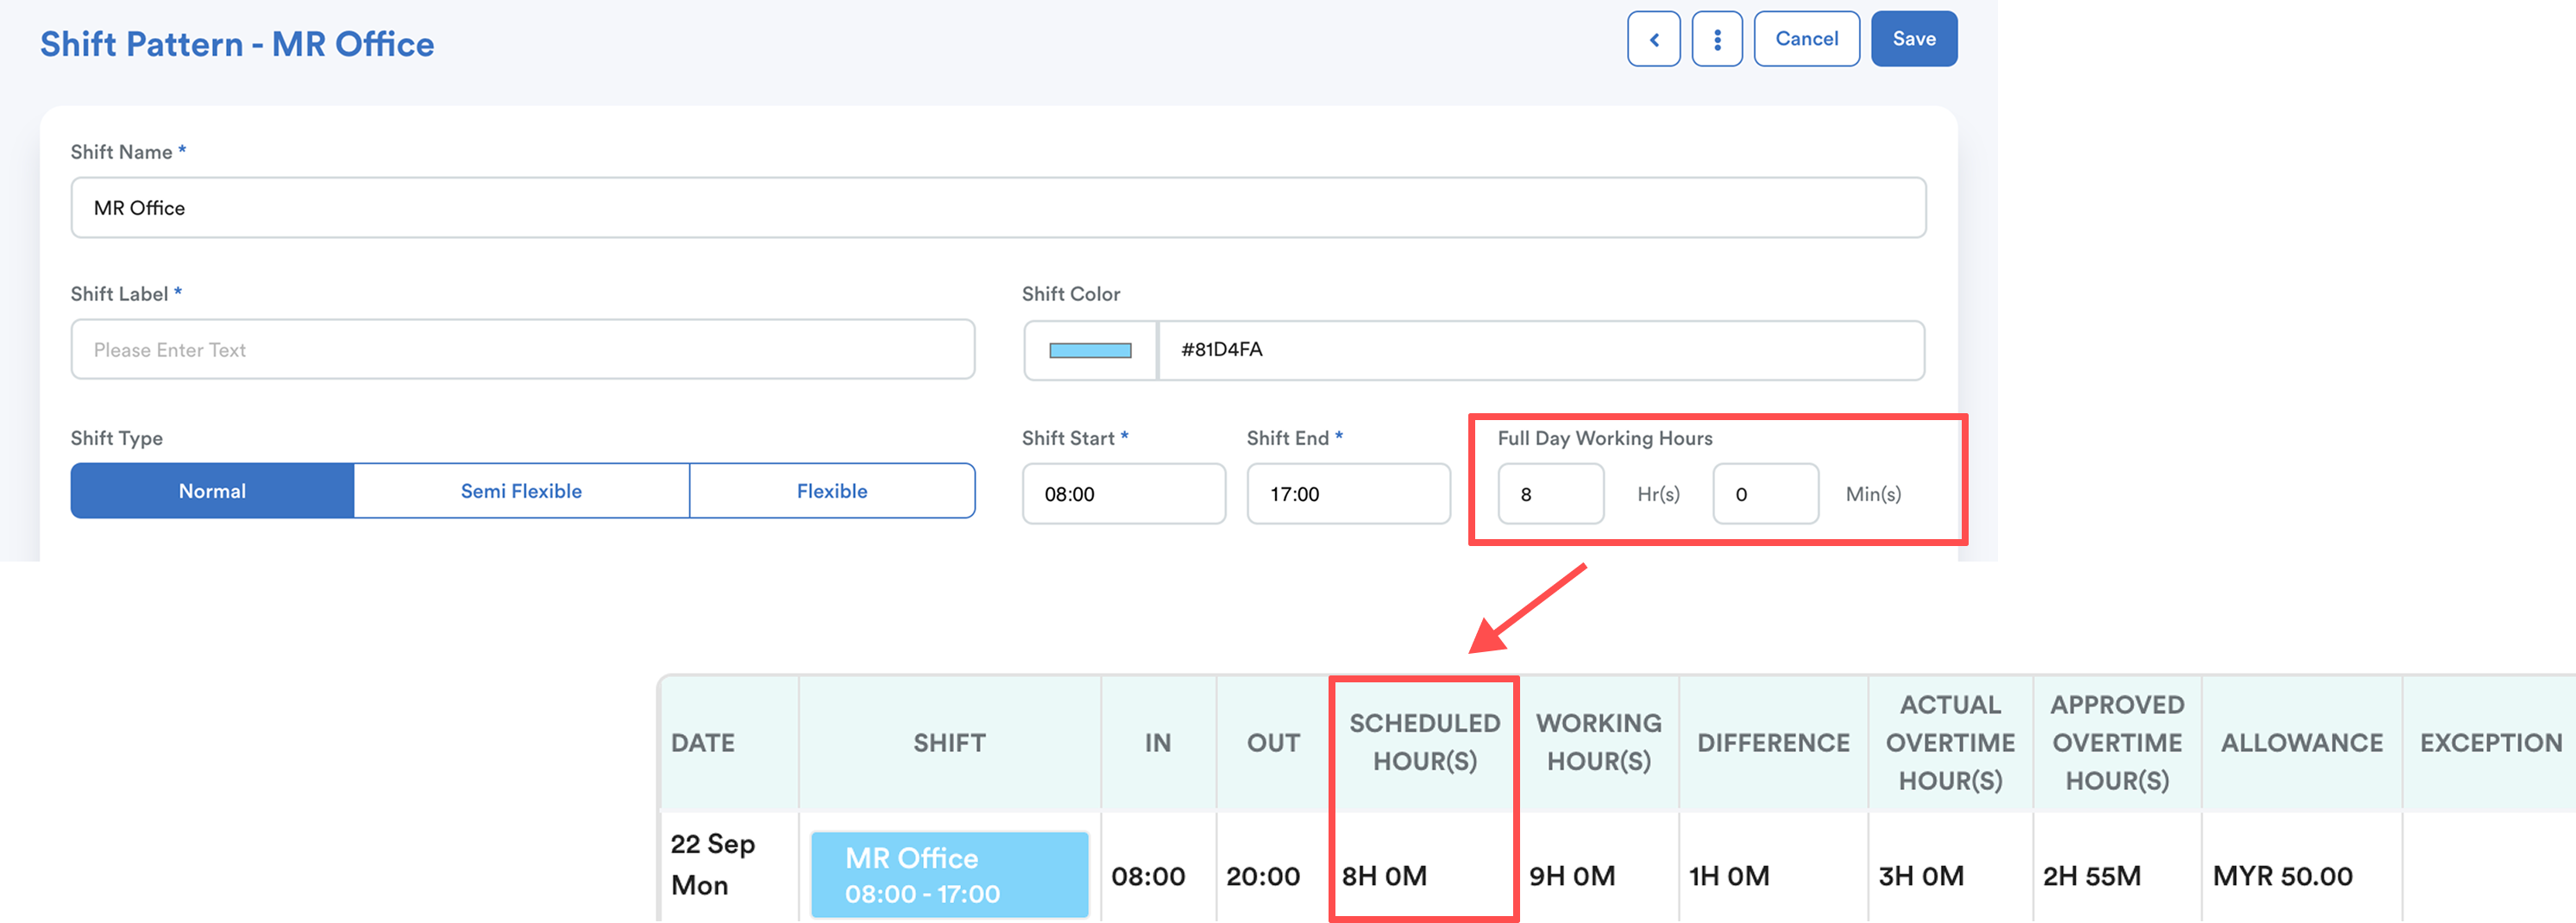Click the EXCEPTION column header
Image resolution: width=2576 pixels, height=923 pixels.
click(2491, 743)
